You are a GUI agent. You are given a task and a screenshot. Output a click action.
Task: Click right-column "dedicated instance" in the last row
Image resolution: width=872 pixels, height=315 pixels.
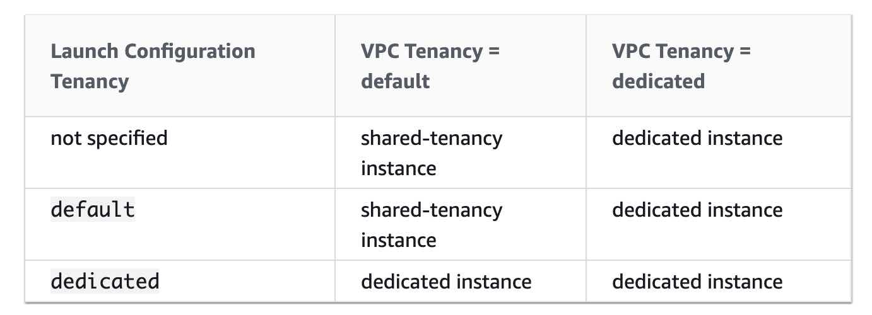(697, 281)
